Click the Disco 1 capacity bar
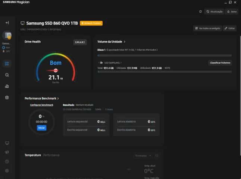Screen dimensions: 241x179 click(x=165, y=56)
